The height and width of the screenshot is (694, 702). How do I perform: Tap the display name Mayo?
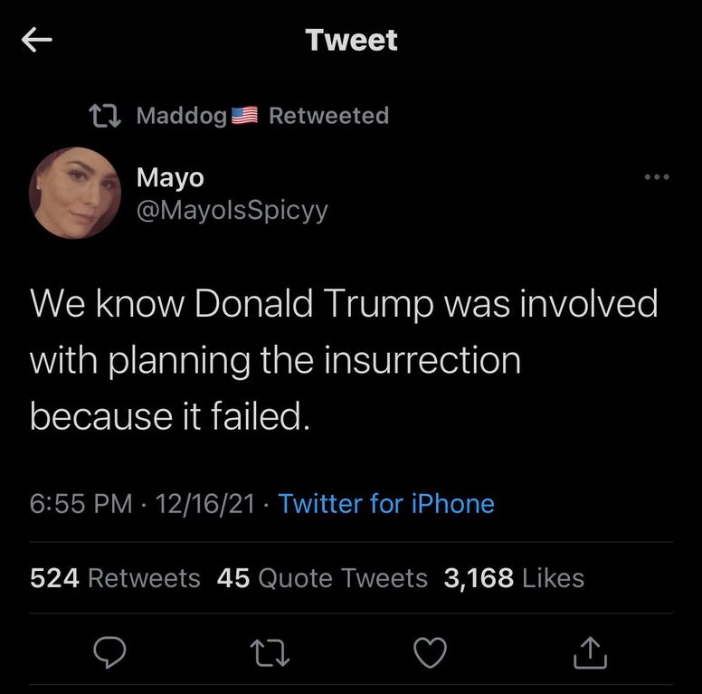pos(170,176)
